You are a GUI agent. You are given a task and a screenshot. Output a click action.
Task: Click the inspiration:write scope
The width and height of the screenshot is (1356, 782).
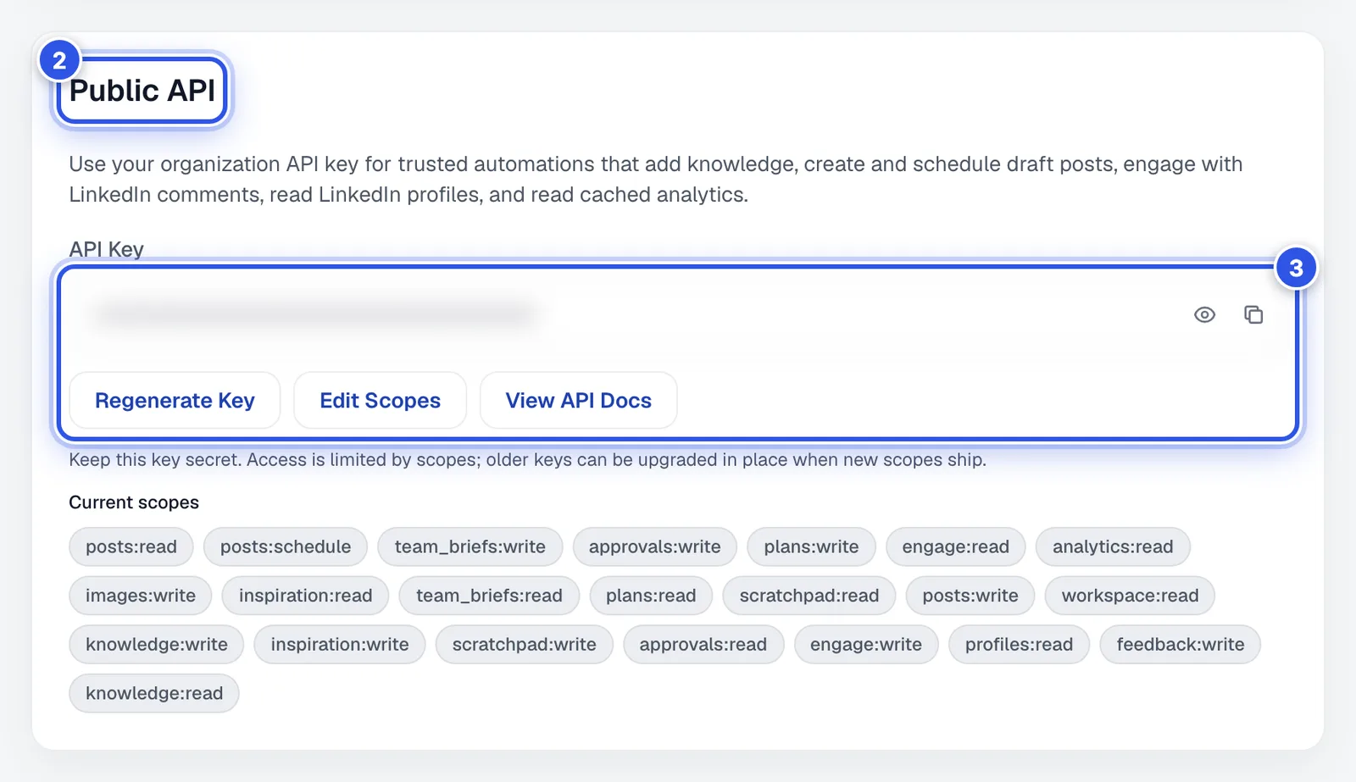(340, 645)
